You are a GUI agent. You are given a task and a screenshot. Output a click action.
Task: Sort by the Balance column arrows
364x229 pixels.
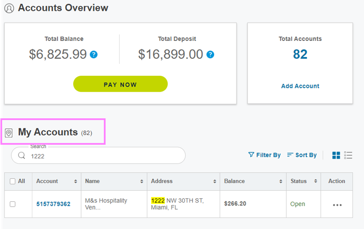(x=281, y=181)
